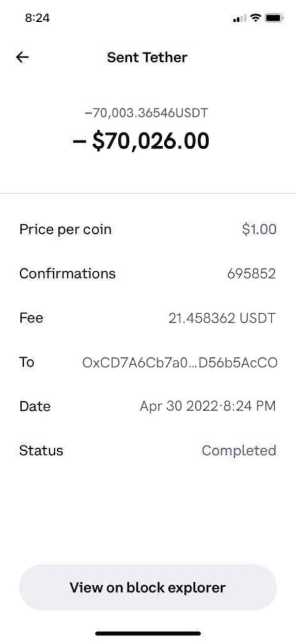
Task: Tap the Fee row label
Action: pos(31,318)
